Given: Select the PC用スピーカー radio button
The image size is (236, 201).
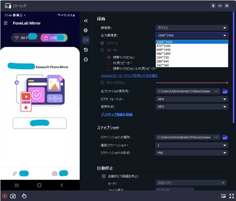Looking at the screenshot, I should click(x=109, y=63).
